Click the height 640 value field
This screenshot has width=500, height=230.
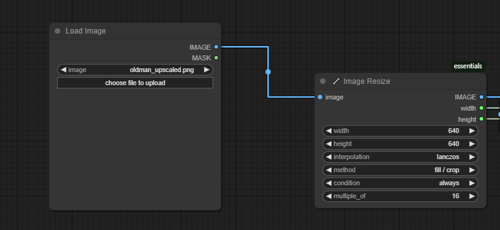coord(400,144)
